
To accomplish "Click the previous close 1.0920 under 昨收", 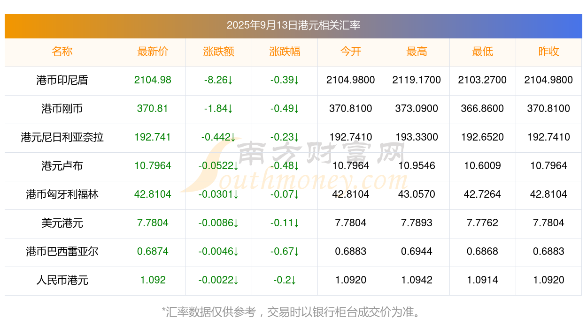I will [x=548, y=280].
